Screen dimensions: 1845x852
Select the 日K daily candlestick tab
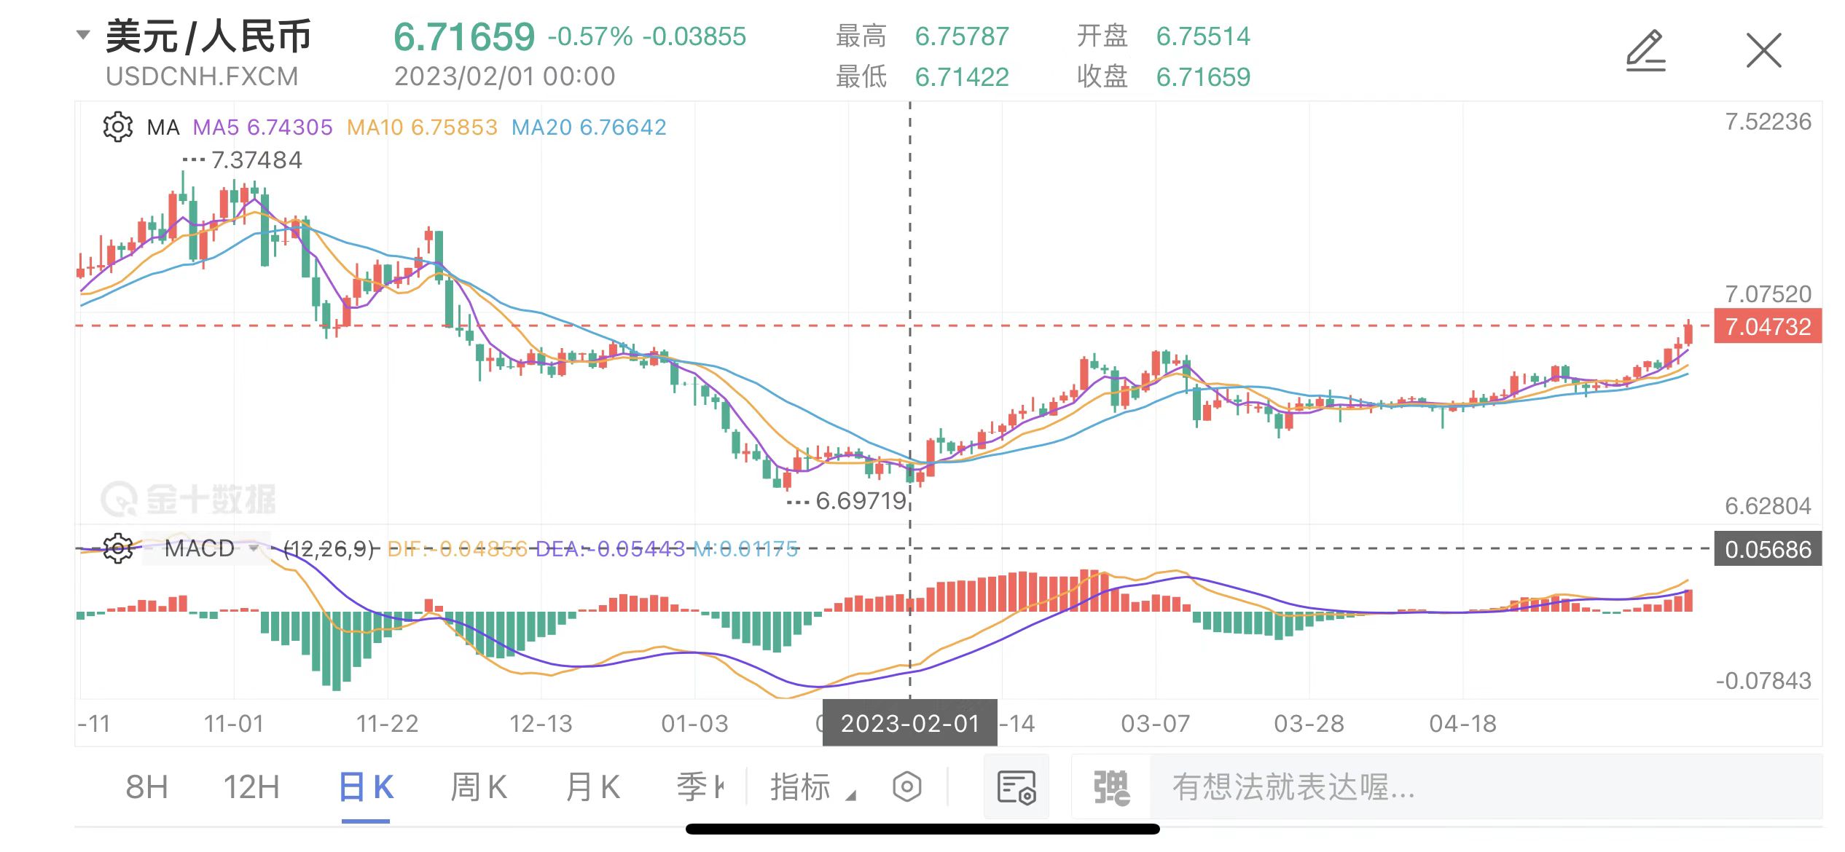[x=366, y=787]
